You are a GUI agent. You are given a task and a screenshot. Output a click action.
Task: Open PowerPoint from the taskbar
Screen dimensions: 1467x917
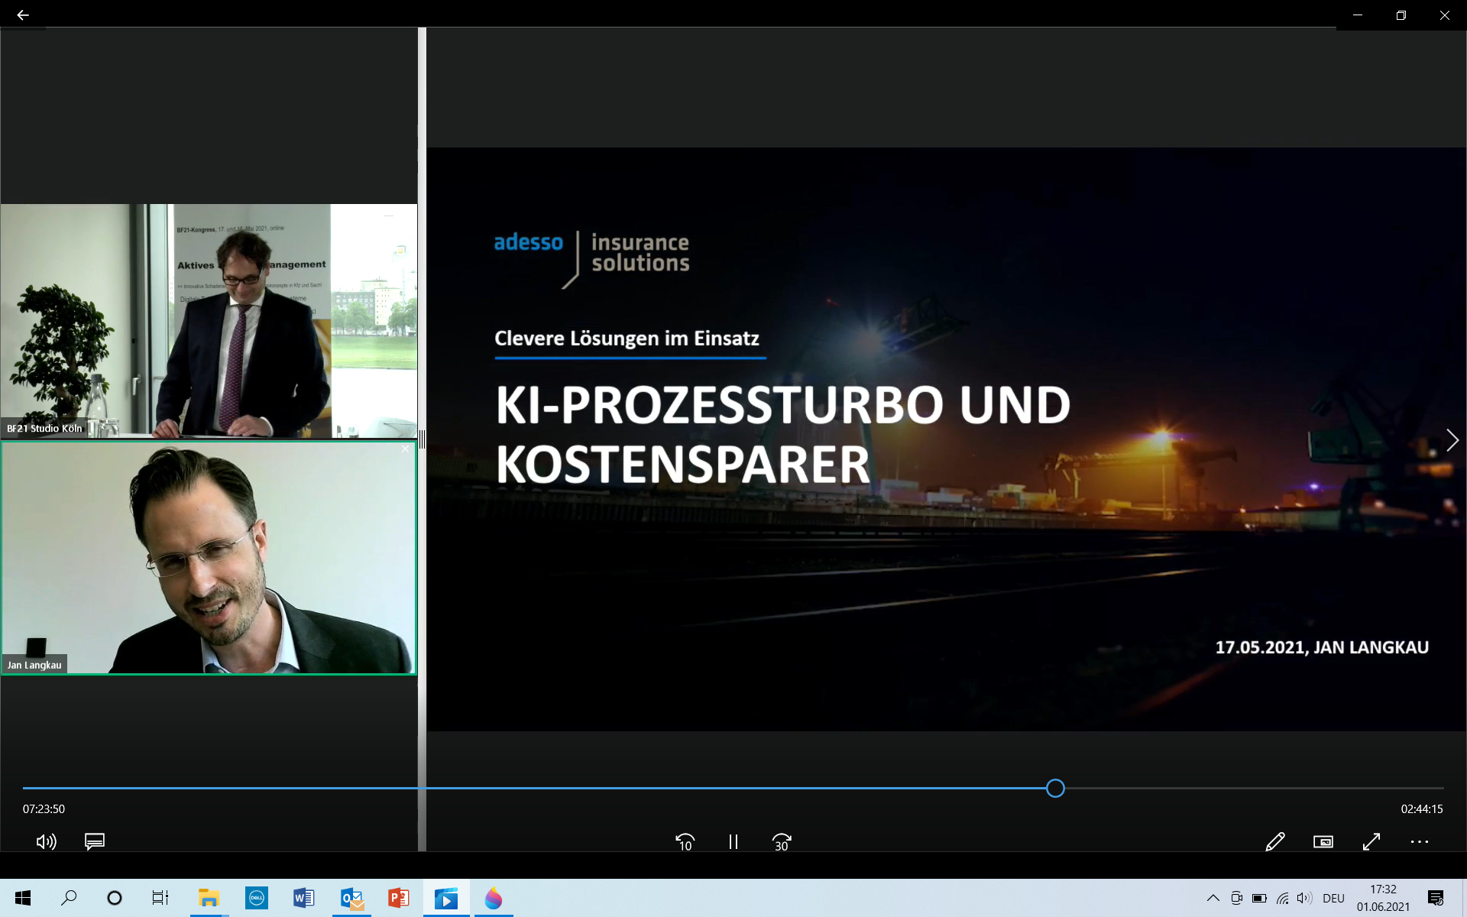pos(398,898)
